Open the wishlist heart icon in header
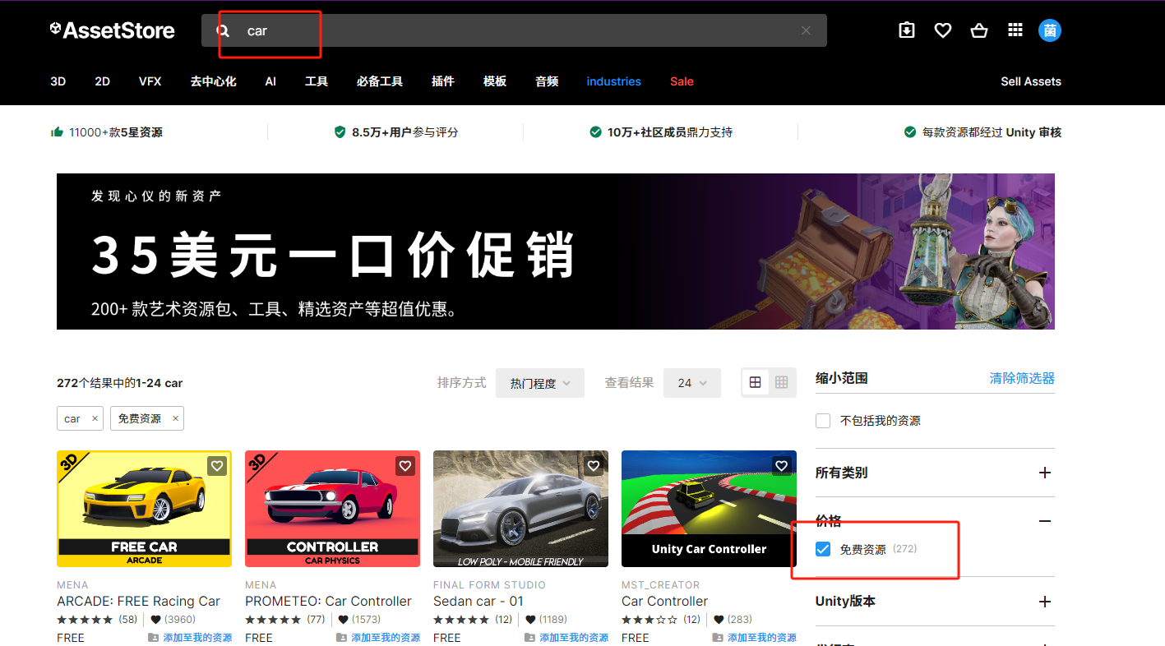1165x646 pixels. (943, 30)
